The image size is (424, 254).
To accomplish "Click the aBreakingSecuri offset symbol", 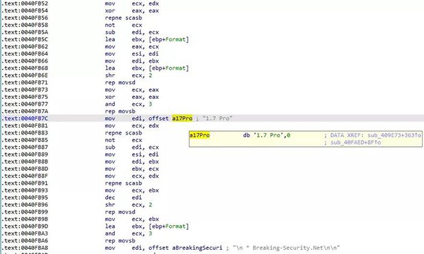I will (x=197, y=248).
